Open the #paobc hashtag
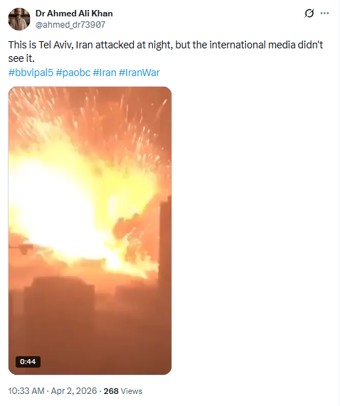The width and height of the screenshot is (340, 406). click(x=73, y=73)
